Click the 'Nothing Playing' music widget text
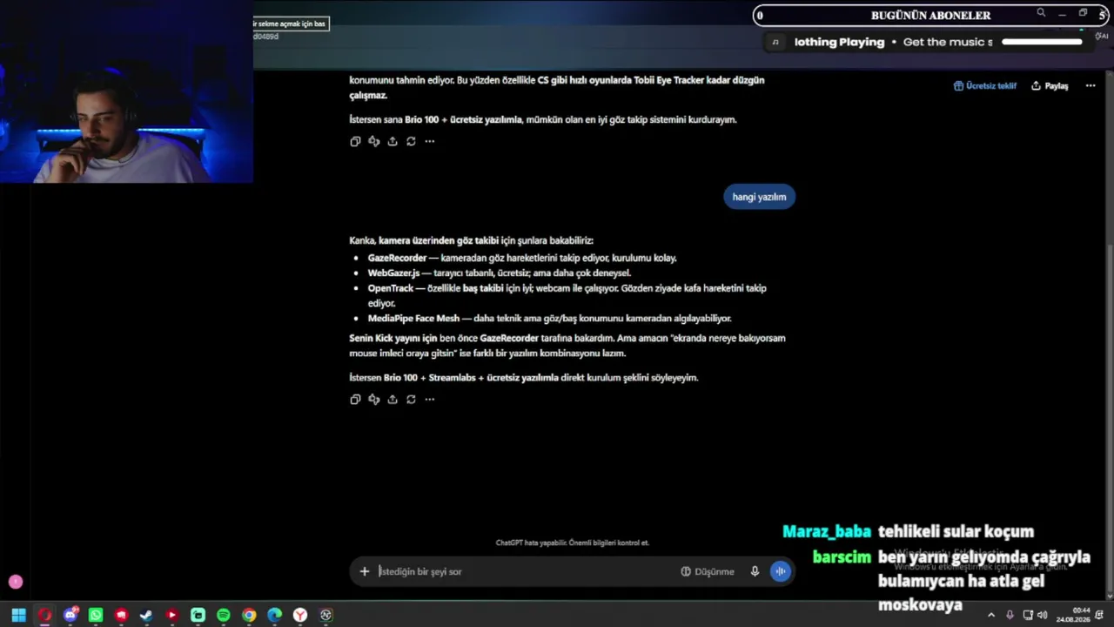The height and width of the screenshot is (627, 1114). 839,42
